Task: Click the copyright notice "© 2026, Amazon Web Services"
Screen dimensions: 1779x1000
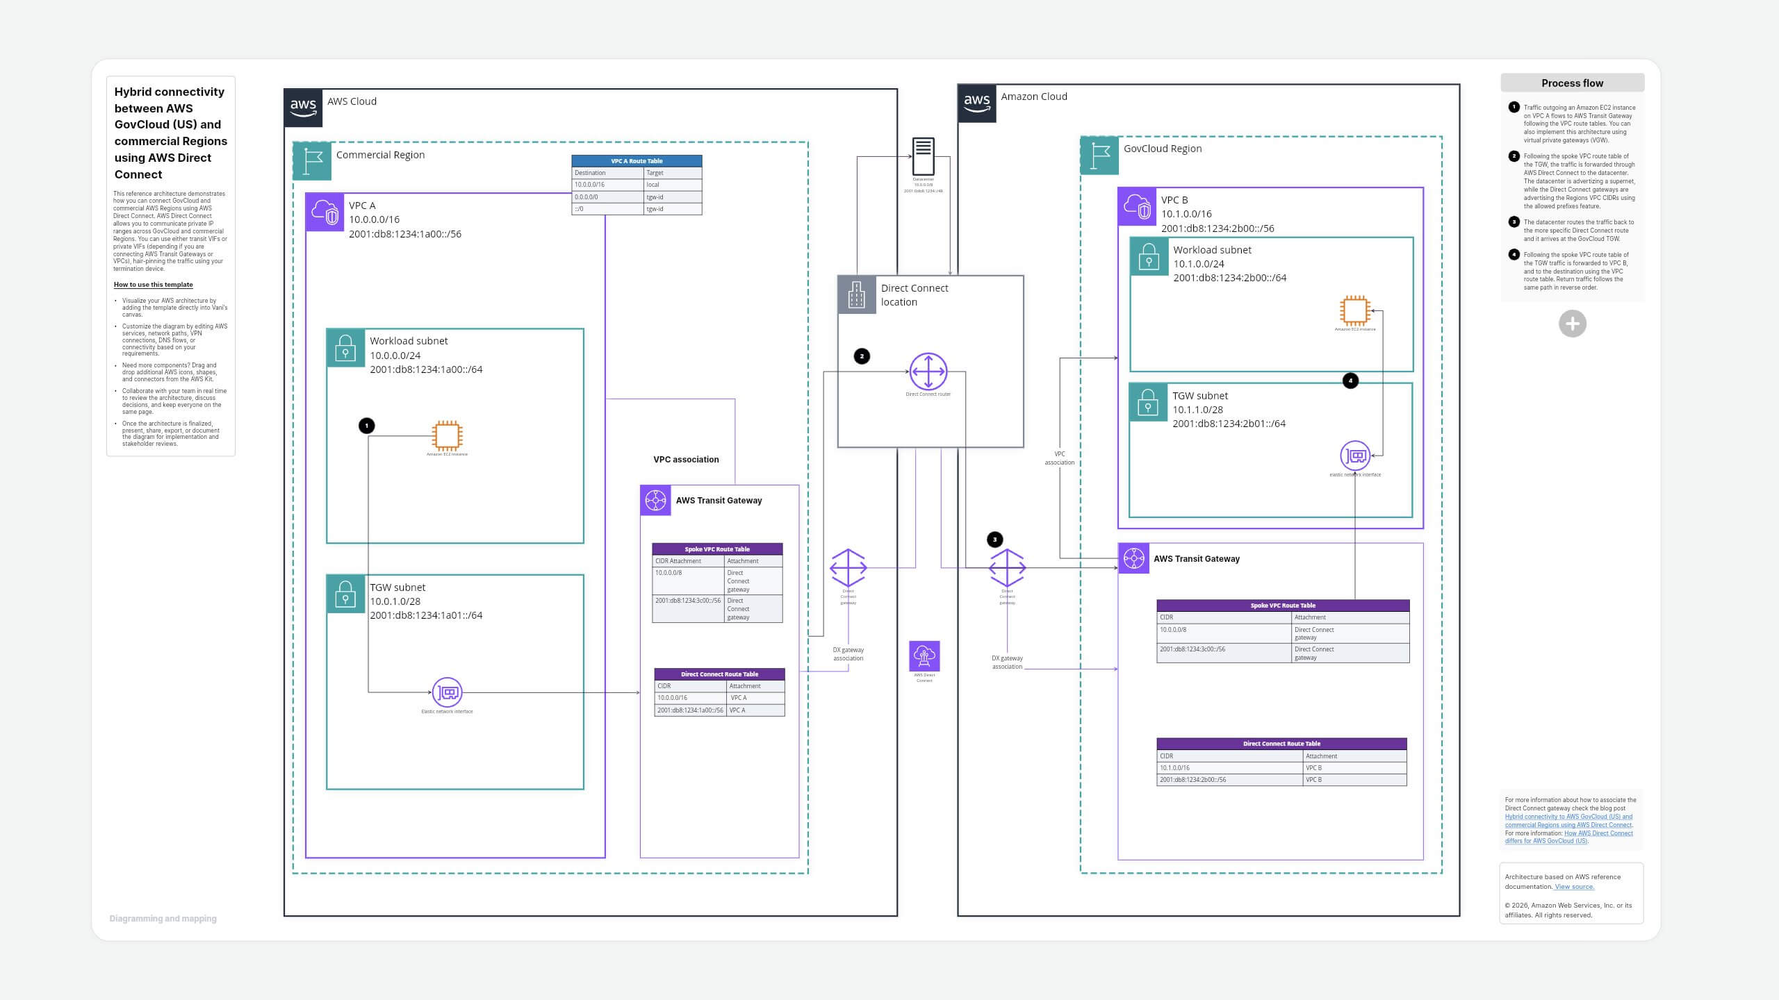Action: coord(1568,910)
